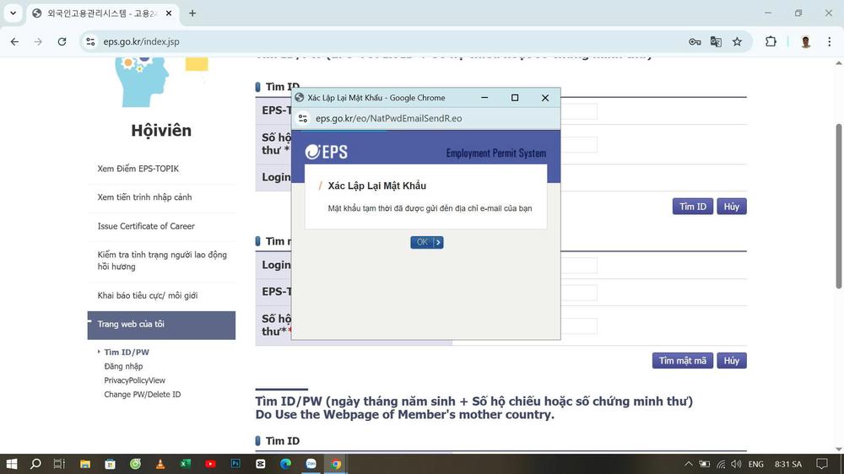Open site info icon in popup address bar

click(x=303, y=118)
